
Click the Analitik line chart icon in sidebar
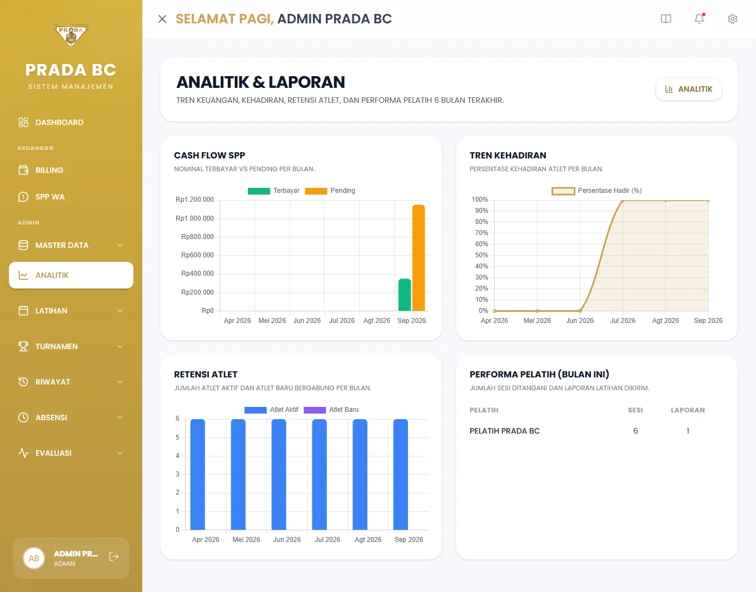coord(23,275)
